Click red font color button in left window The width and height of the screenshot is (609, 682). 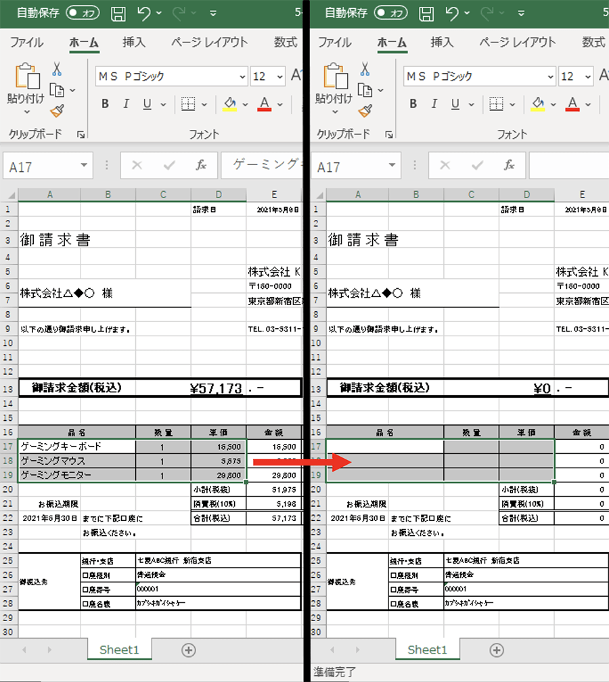tap(265, 104)
